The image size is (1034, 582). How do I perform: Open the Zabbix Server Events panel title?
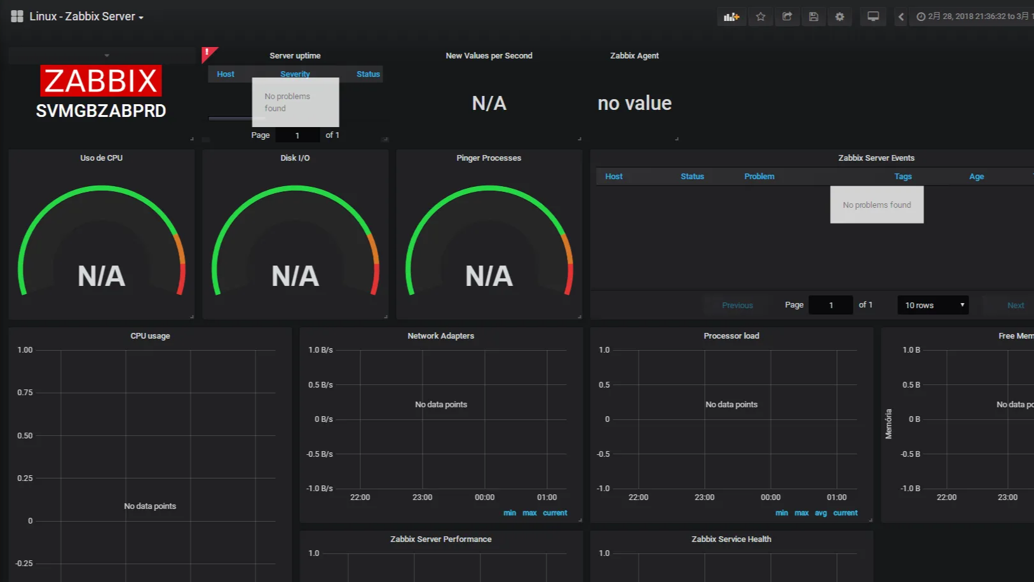[x=876, y=158]
